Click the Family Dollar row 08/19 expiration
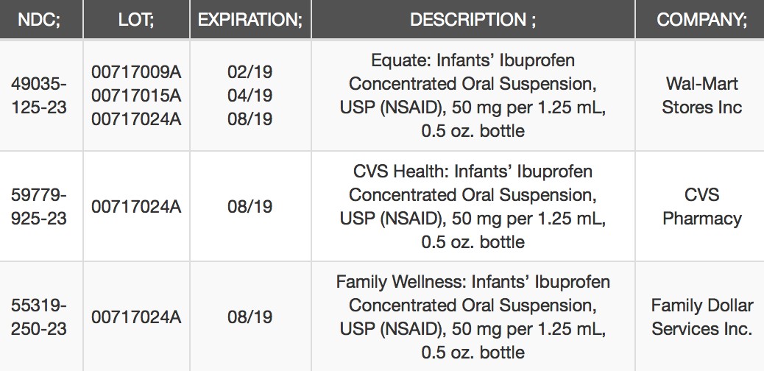 tap(250, 317)
